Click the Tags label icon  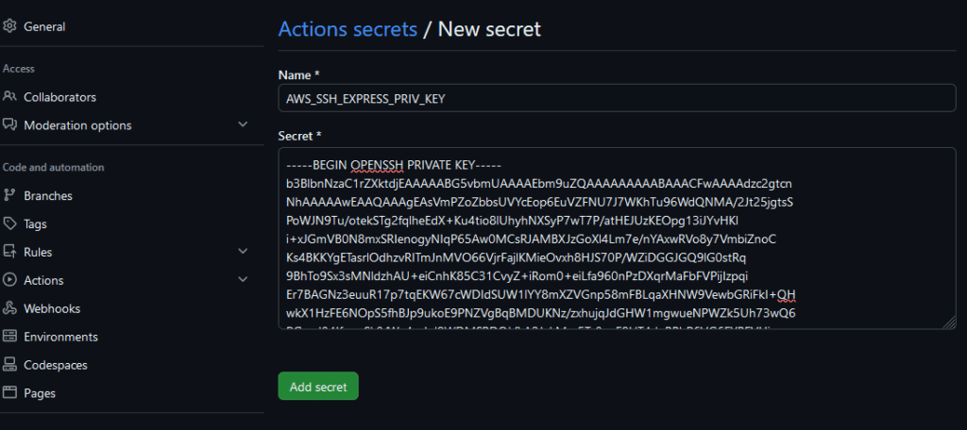point(9,223)
